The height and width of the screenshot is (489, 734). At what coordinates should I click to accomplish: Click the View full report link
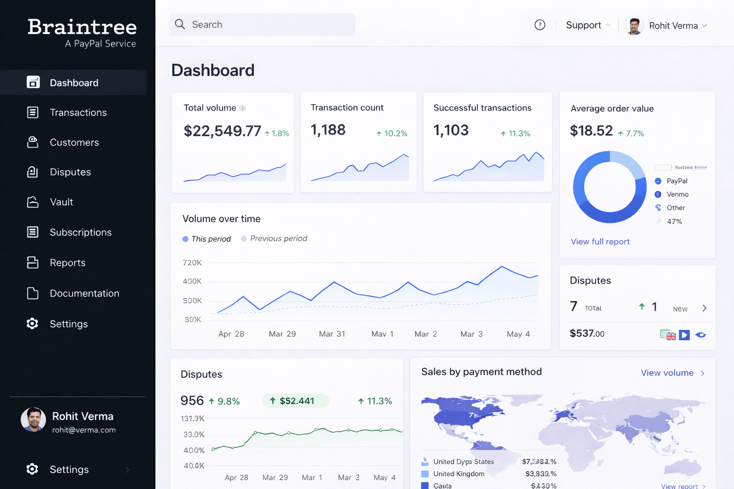600,242
